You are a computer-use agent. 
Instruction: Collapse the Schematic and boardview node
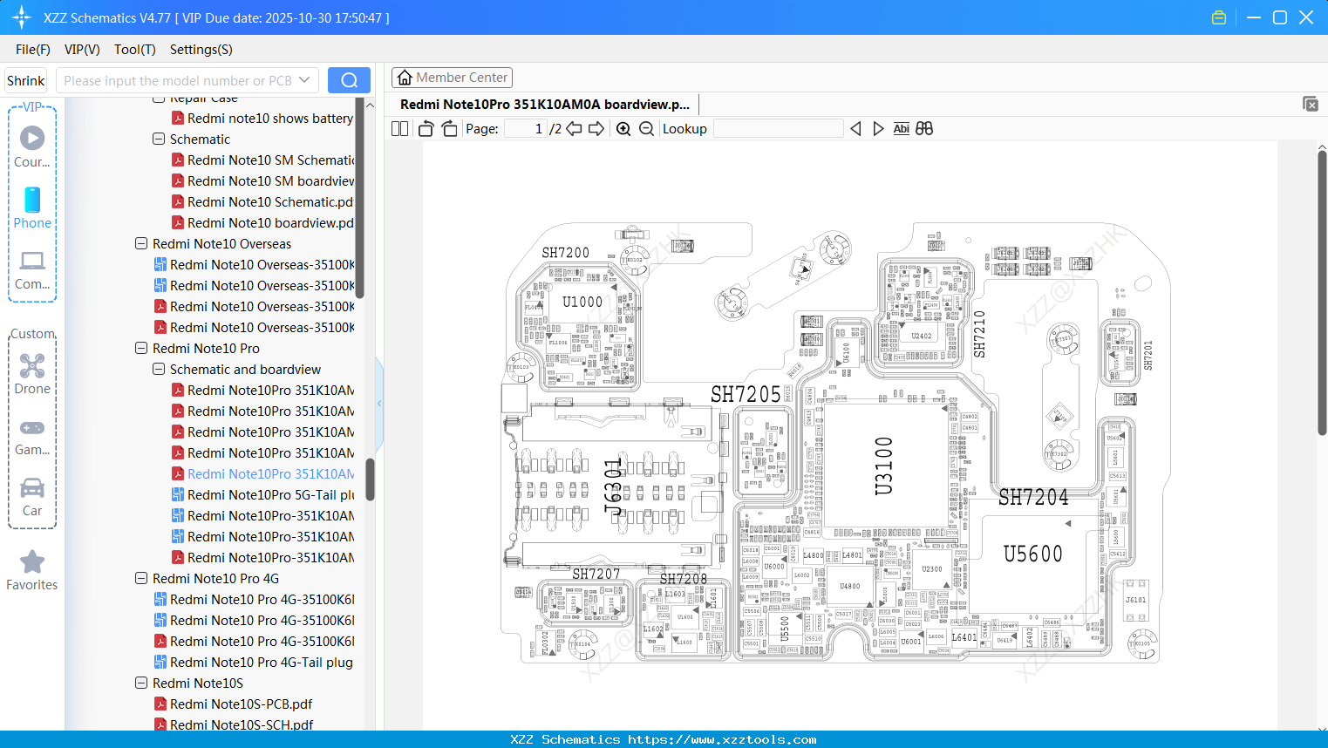click(x=159, y=370)
